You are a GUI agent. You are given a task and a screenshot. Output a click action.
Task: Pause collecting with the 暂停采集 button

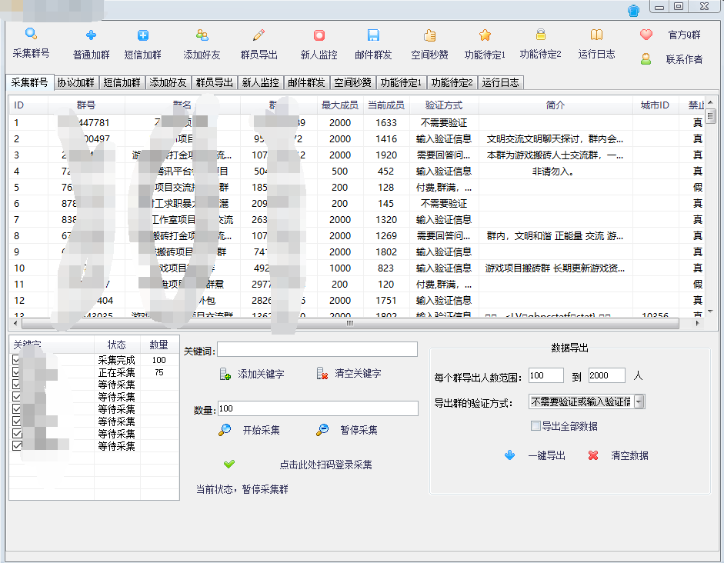[346, 430]
